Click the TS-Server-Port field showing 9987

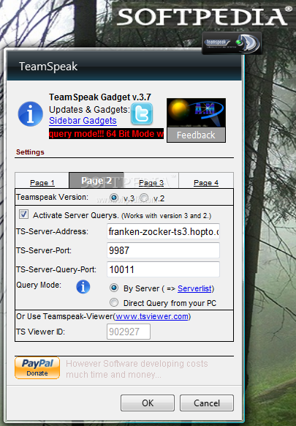pyautogui.click(x=163, y=250)
